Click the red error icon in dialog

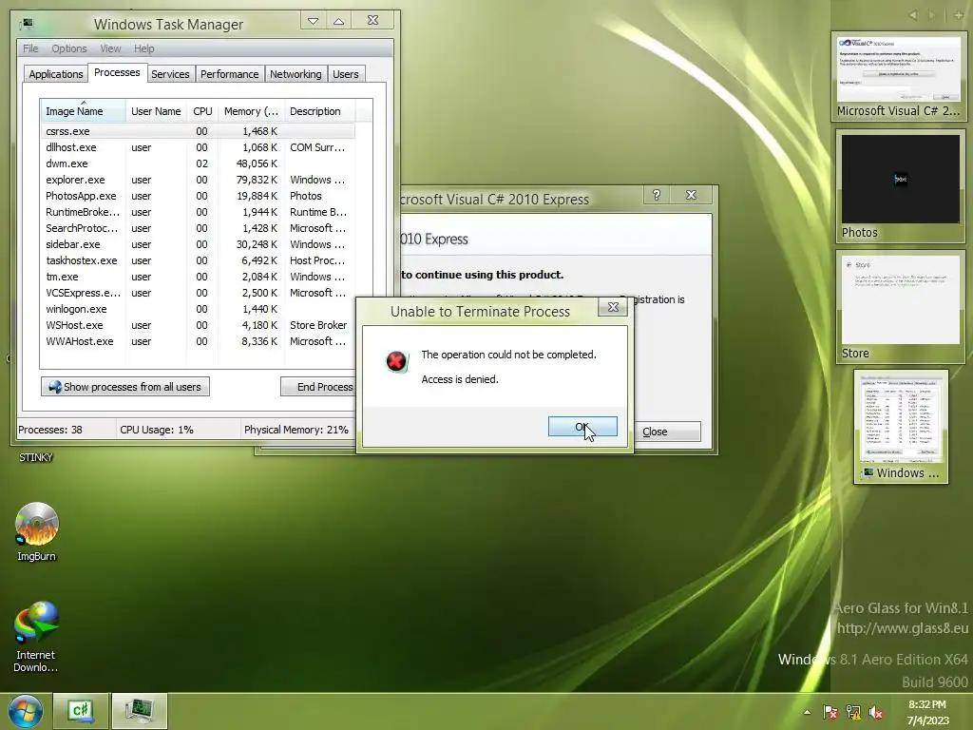tap(396, 360)
